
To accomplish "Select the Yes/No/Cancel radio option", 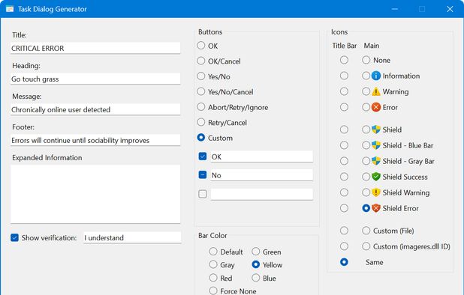I will [x=201, y=91].
